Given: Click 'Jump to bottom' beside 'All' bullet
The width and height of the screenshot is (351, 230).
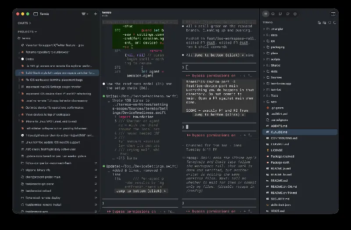Looking at the screenshot, I should pyautogui.click(x=219, y=55).
